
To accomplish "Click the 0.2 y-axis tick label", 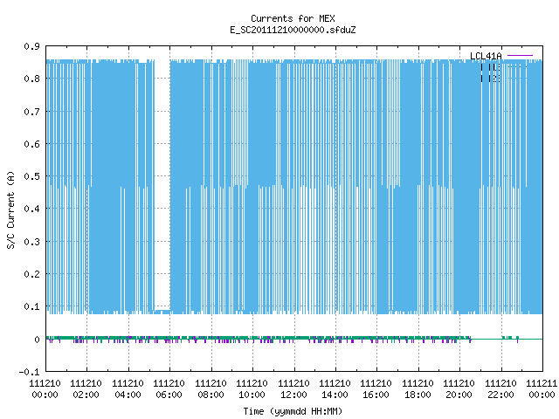I will [x=31, y=274].
